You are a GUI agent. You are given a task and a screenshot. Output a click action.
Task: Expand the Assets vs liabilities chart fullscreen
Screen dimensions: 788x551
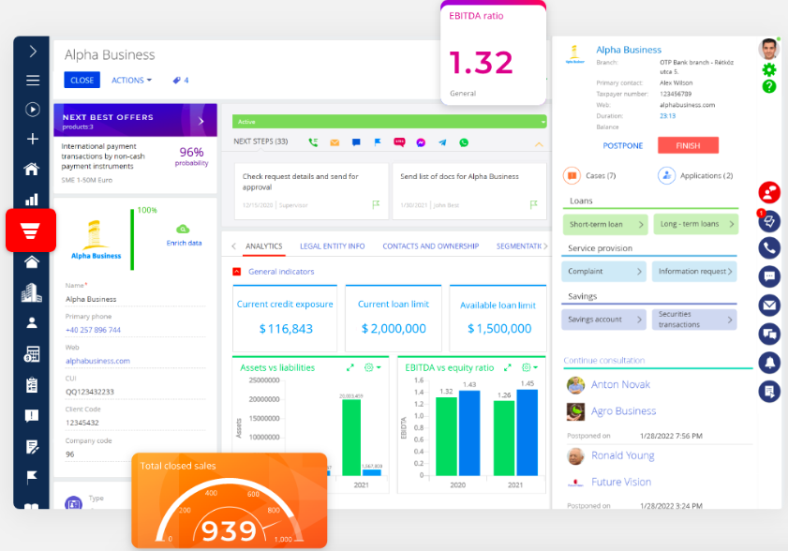pos(350,367)
